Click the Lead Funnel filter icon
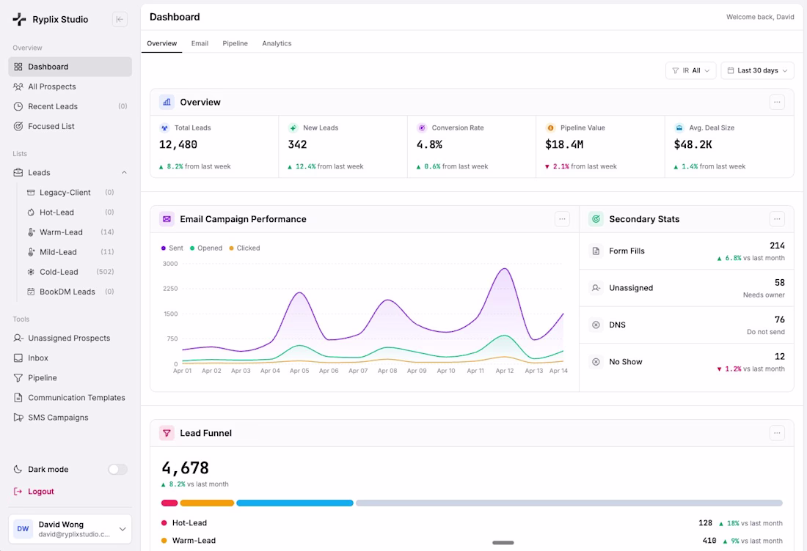 (167, 433)
